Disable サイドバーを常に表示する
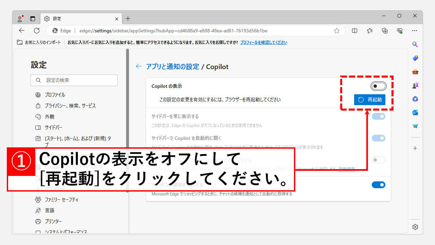 pyautogui.click(x=378, y=116)
